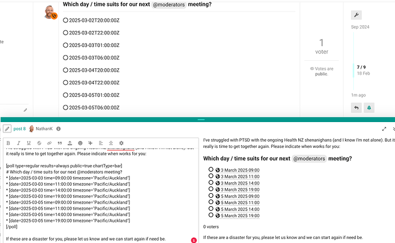The height and width of the screenshot is (243, 395).
Task: Click the globe icon beside 3 March 2025 09:00
Action: [x=218, y=170]
